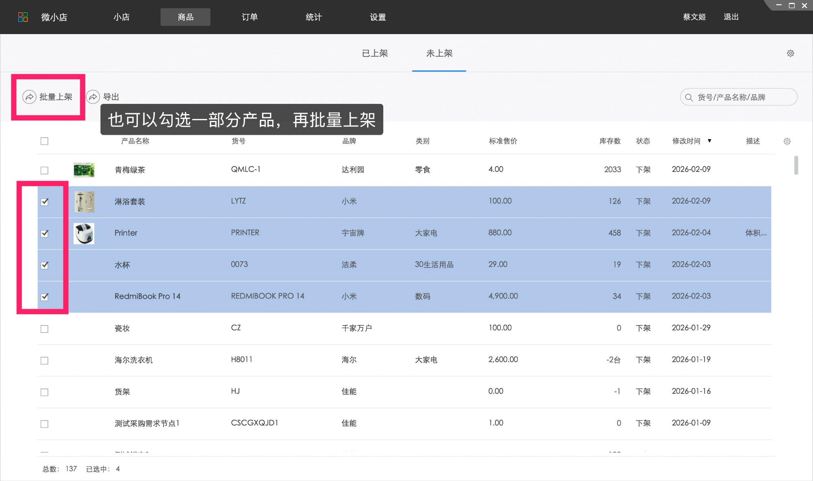This screenshot has height=481, width=813.
Task: Open column settings gear in table header
Action: [787, 141]
